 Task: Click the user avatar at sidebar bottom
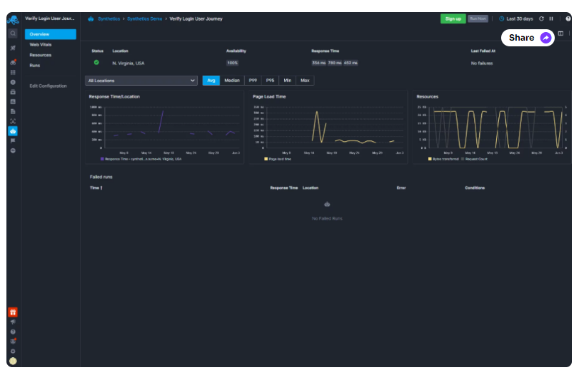tap(13, 361)
